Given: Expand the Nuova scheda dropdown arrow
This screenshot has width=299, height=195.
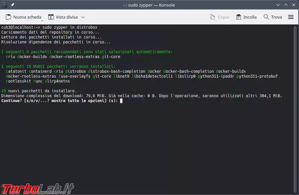Looking at the screenshot, I should [42, 20].
